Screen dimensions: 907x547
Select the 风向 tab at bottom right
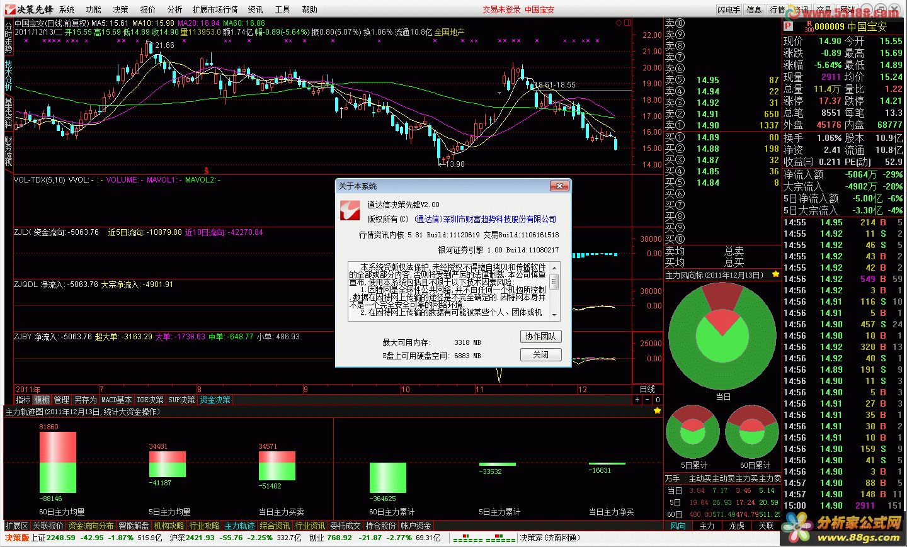click(678, 526)
